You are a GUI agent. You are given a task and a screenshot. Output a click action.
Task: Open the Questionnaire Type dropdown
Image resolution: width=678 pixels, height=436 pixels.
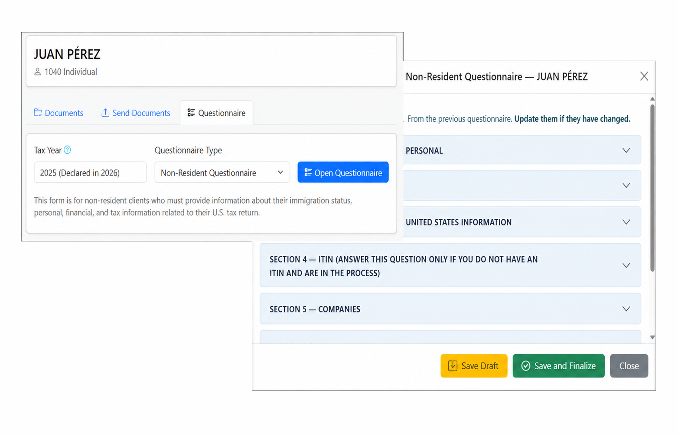(x=222, y=172)
